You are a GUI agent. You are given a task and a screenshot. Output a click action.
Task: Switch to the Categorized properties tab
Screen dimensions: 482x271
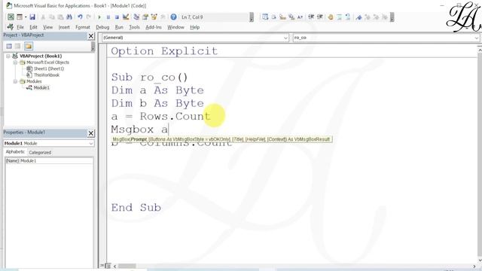point(40,152)
